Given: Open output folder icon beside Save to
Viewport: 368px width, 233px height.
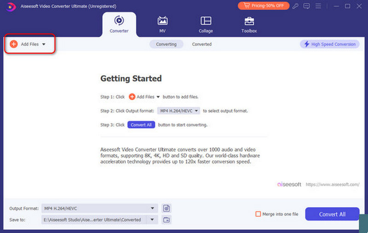Looking at the screenshot, I should tap(167, 220).
